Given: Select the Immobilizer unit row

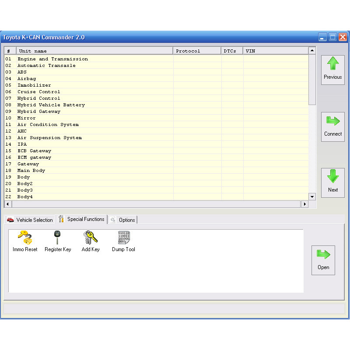Looking at the screenshot, I should pos(34,85).
